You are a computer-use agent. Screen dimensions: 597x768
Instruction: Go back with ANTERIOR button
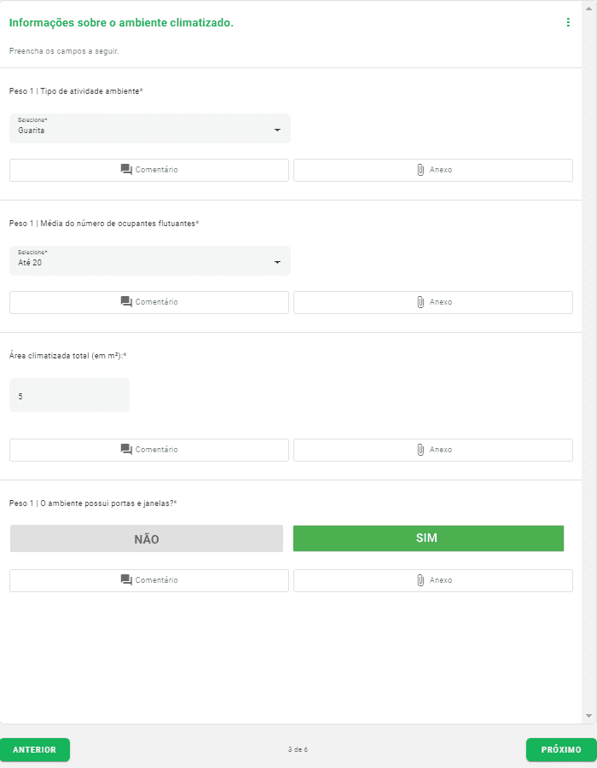pyautogui.click(x=35, y=749)
